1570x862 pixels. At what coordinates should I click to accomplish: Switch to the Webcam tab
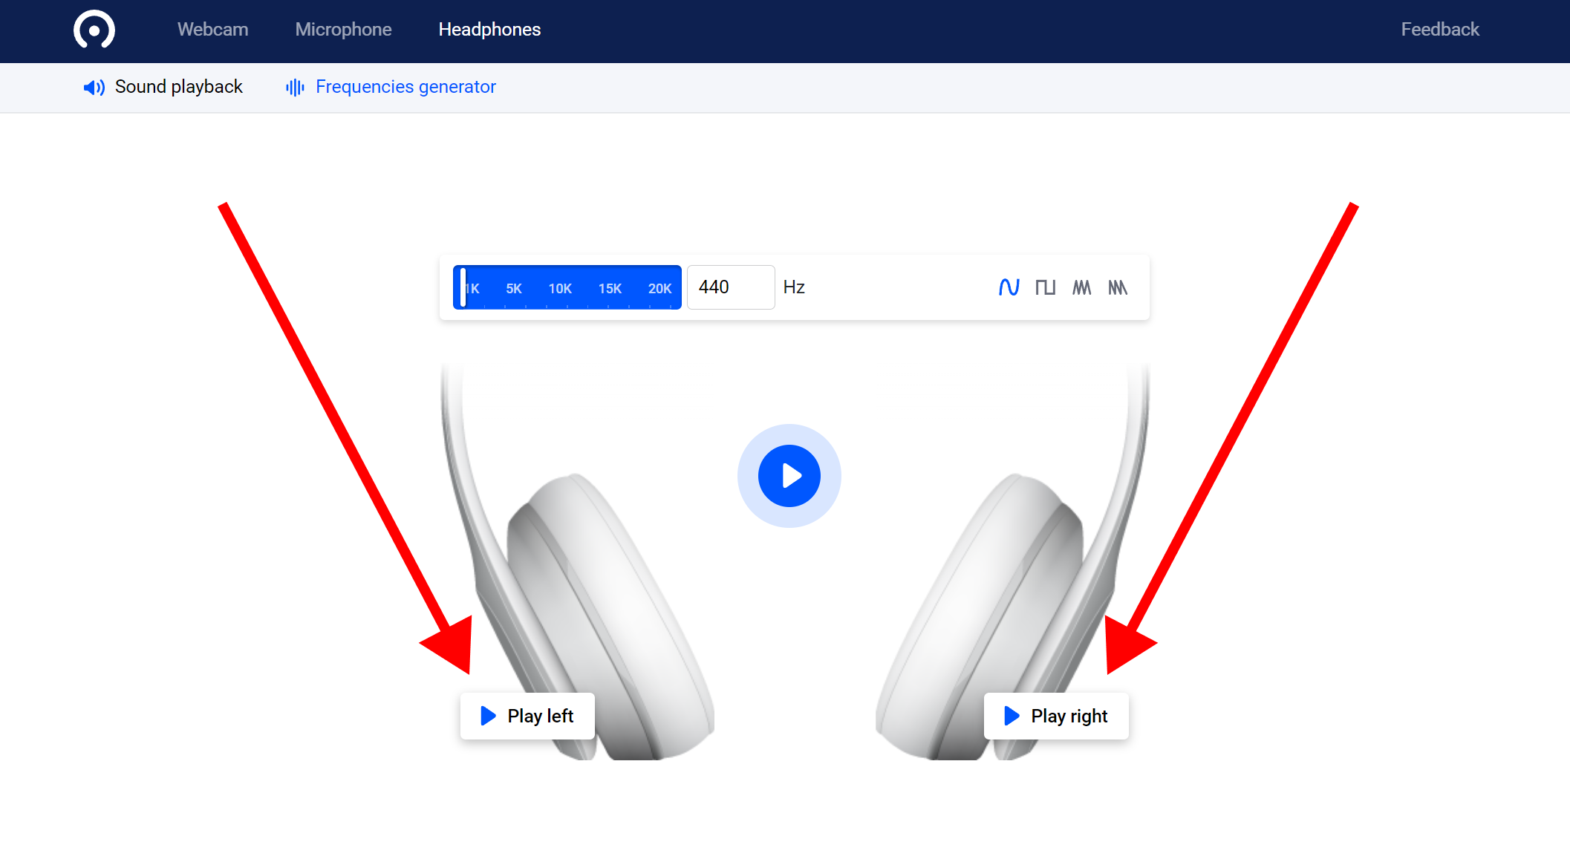(212, 30)
